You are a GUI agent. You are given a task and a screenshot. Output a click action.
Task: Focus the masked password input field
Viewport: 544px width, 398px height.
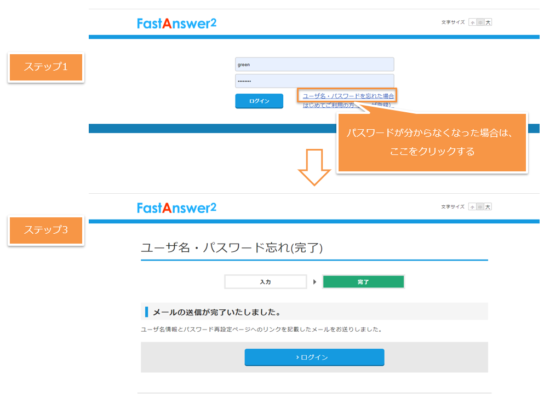coord(314,81)
